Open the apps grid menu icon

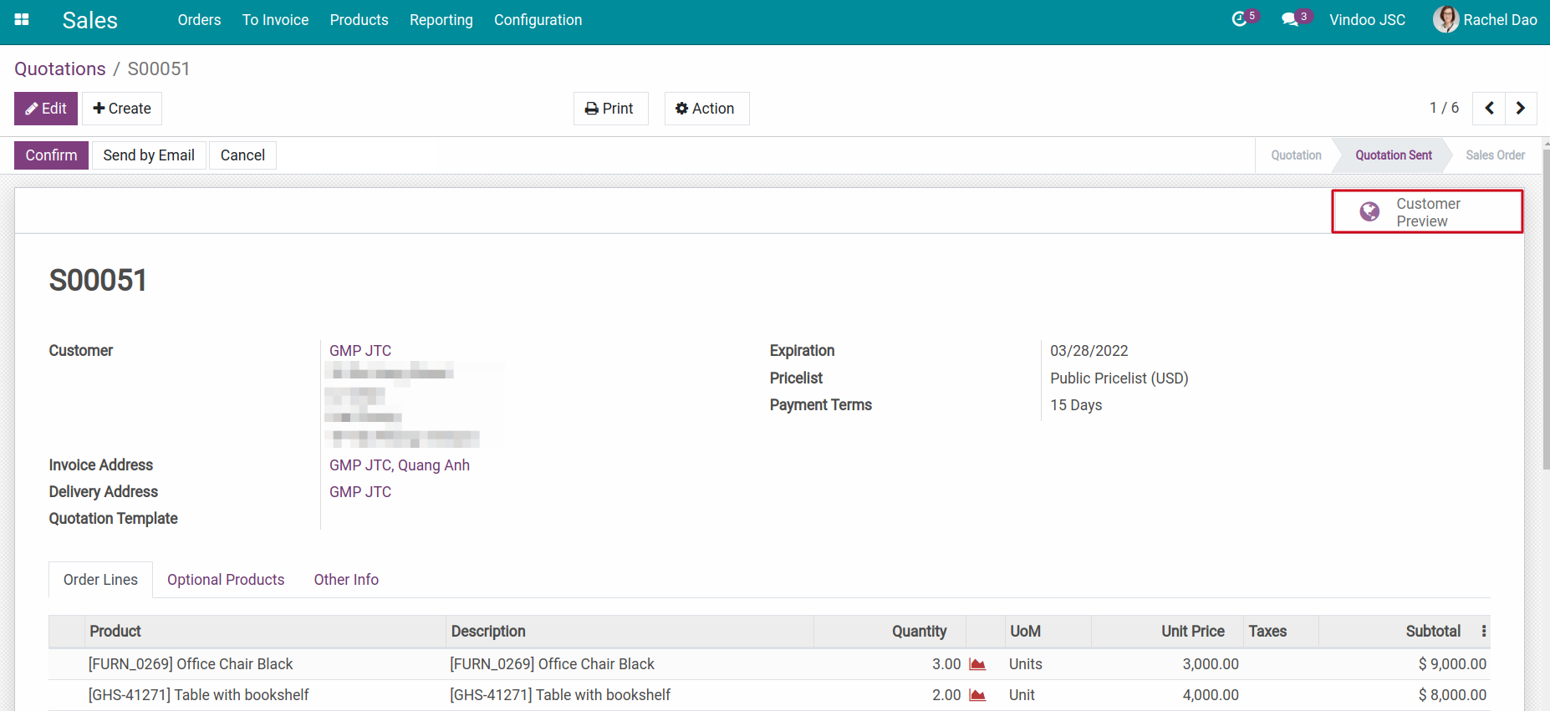click(22, 19)
